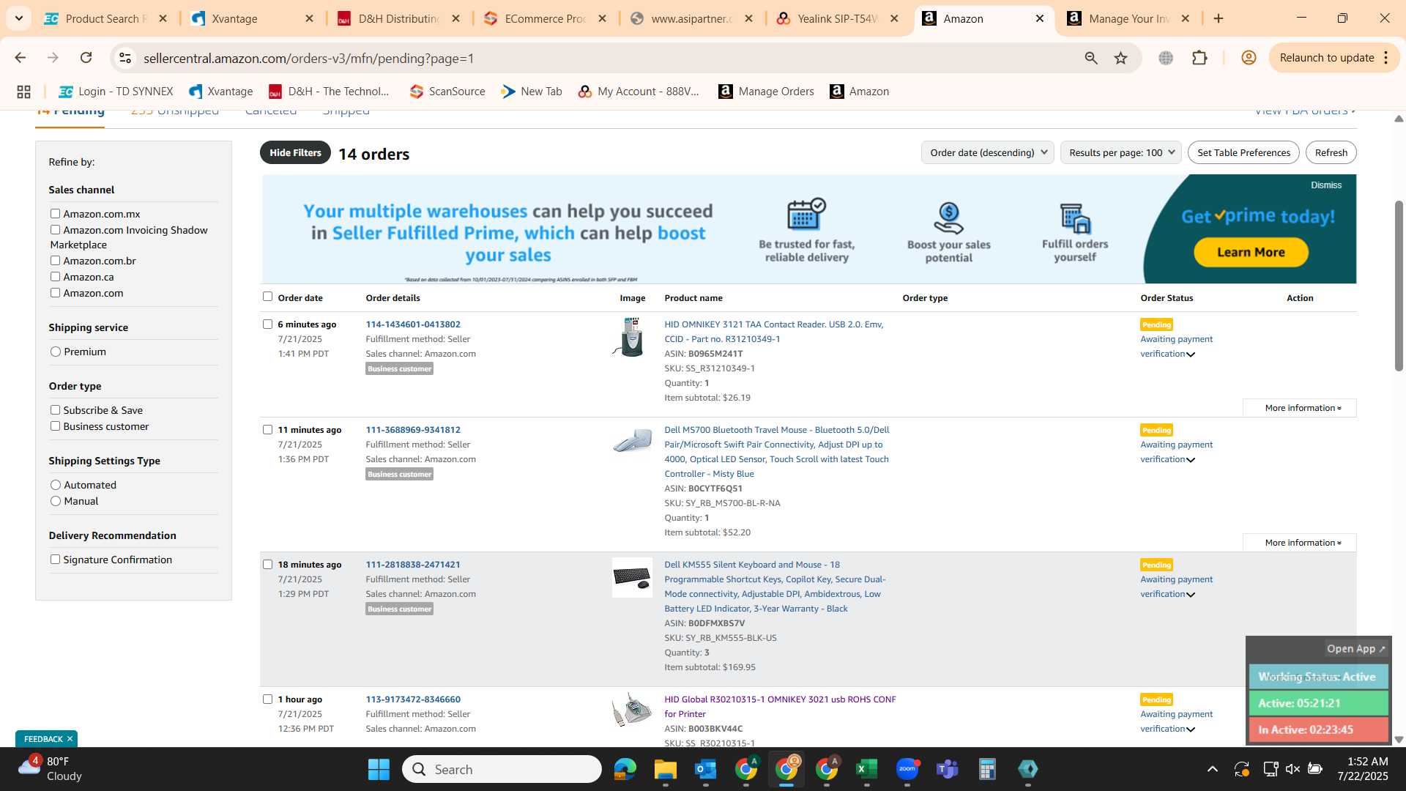Open the browser zoom magnifier icon

1091,58
